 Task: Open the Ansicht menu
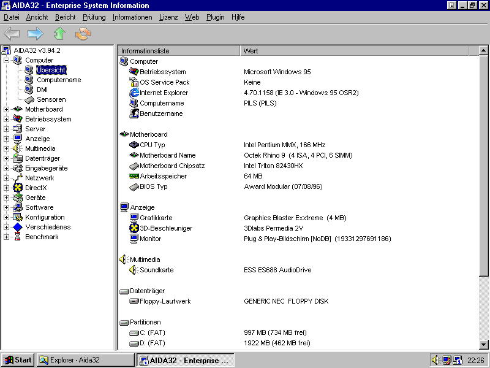click(x=37, y=17)
